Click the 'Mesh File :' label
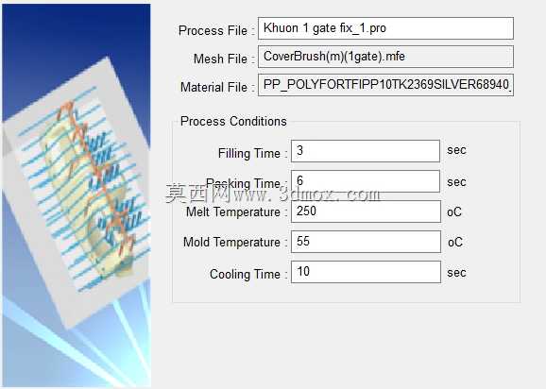 coord(224,59)
